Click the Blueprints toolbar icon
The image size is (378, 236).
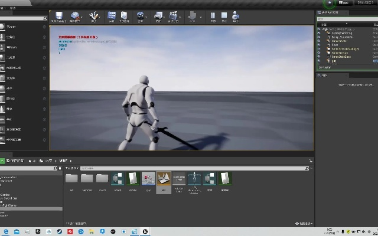coord(158,17)
